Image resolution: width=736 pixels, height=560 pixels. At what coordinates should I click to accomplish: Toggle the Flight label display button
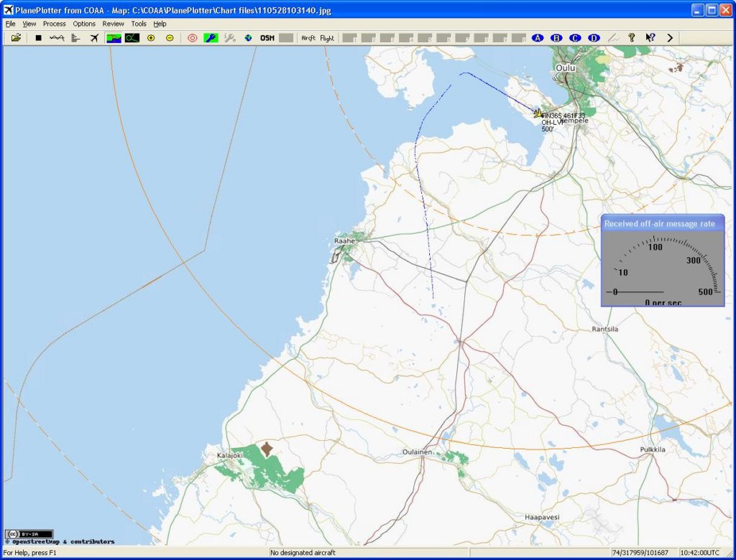[x=327, y=38]
